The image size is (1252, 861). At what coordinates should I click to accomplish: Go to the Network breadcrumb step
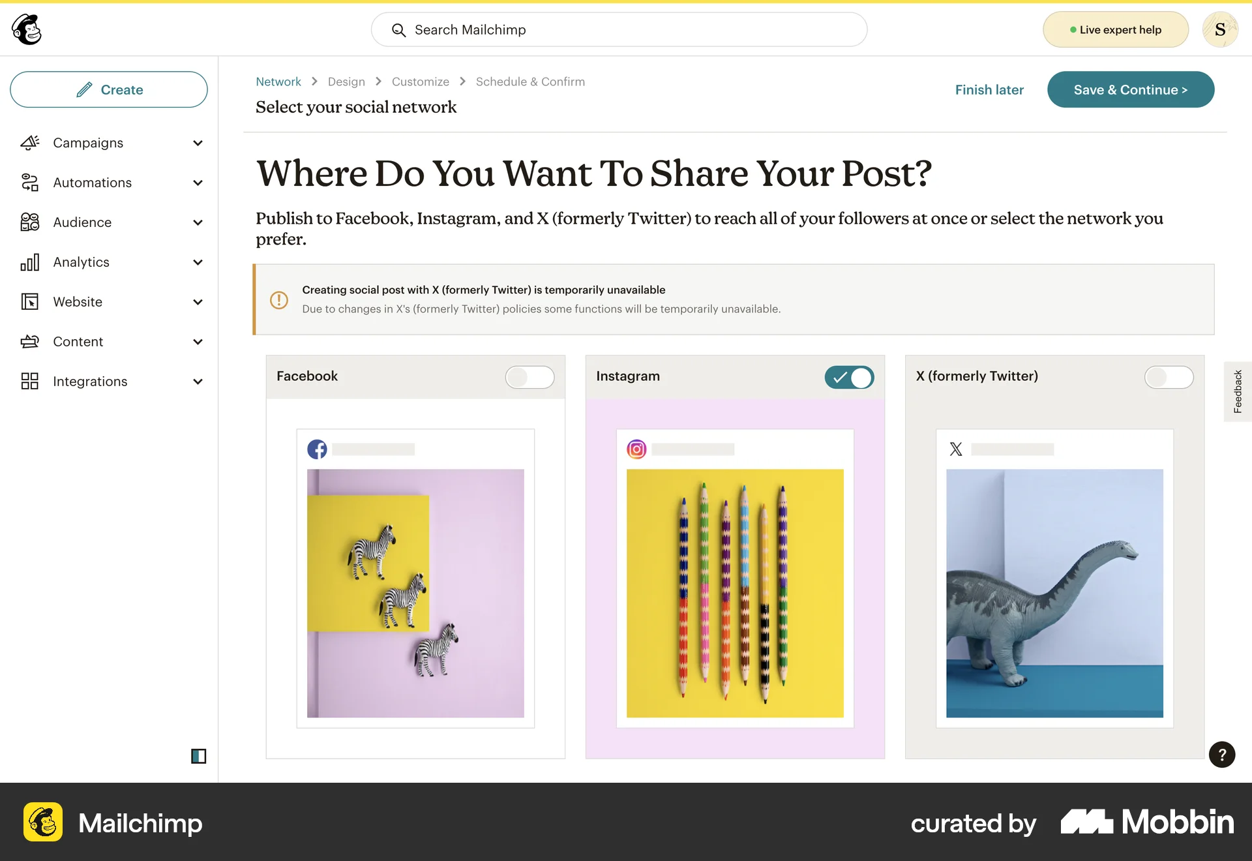(x=278, y=82)
